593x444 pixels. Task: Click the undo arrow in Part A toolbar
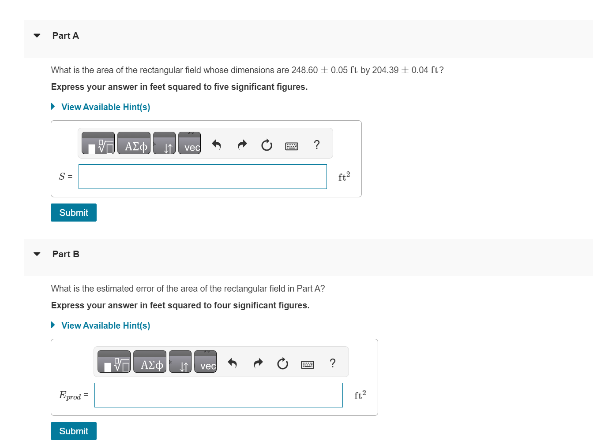[x=216, y=144]
